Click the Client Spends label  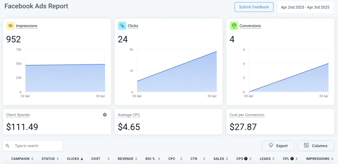click(18, 115)
